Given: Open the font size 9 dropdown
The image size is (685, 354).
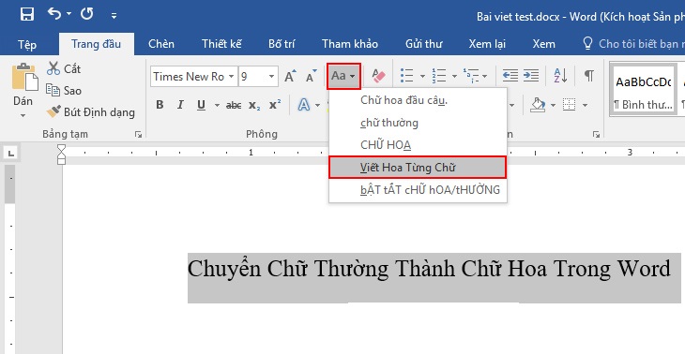Looking at the screenshot, I should pyautogui.click(x=271, y=77).
